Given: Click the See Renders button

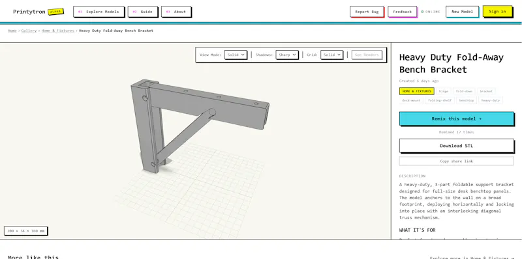Looking at the screenshot, I should click(x=367, y=55).
